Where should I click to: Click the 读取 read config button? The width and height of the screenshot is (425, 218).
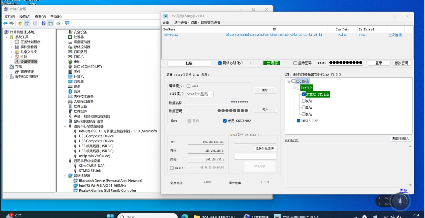pyautogui.click(x=265, y=90)
